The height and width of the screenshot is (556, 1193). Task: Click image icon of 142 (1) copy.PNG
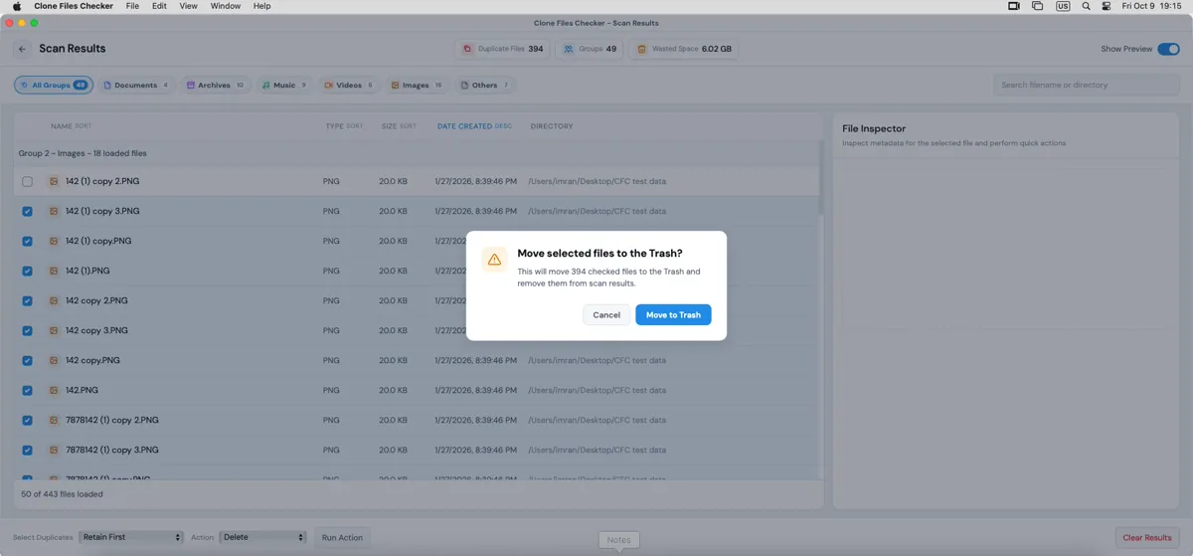tap(54, 242)
